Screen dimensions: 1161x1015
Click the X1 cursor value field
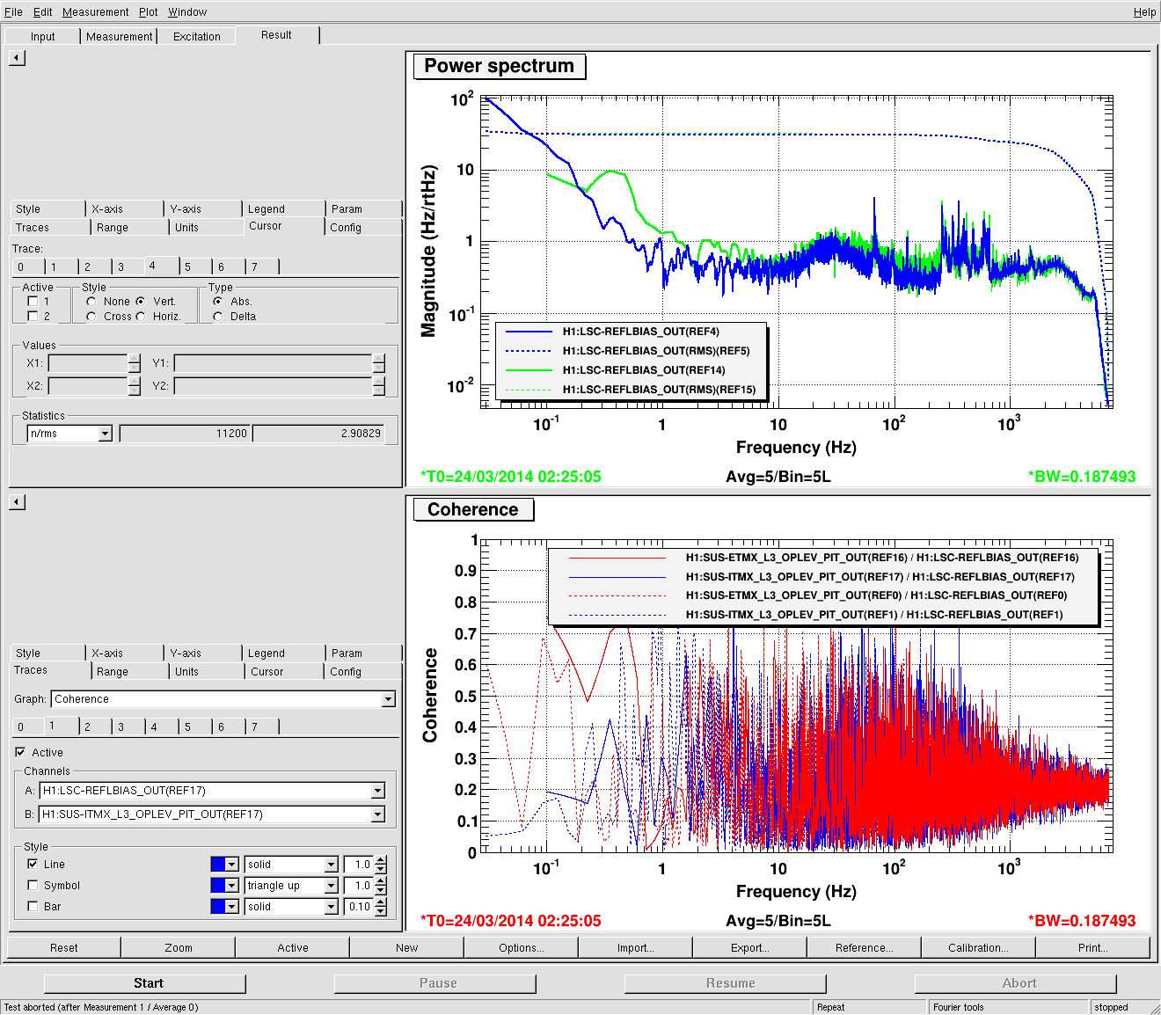88,363
